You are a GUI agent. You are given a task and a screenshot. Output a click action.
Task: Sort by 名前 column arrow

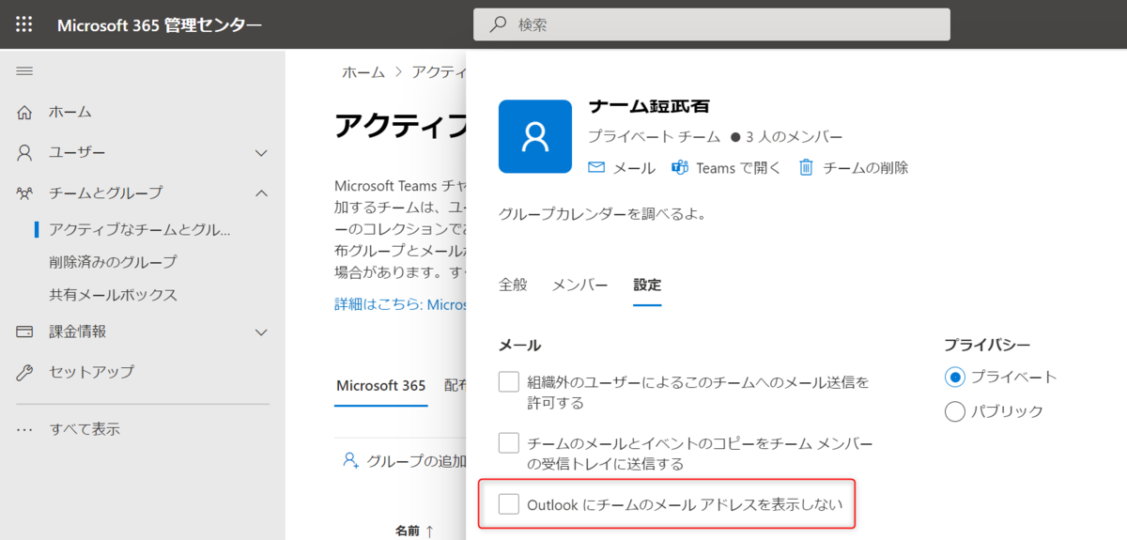click(x=429, y=532)
